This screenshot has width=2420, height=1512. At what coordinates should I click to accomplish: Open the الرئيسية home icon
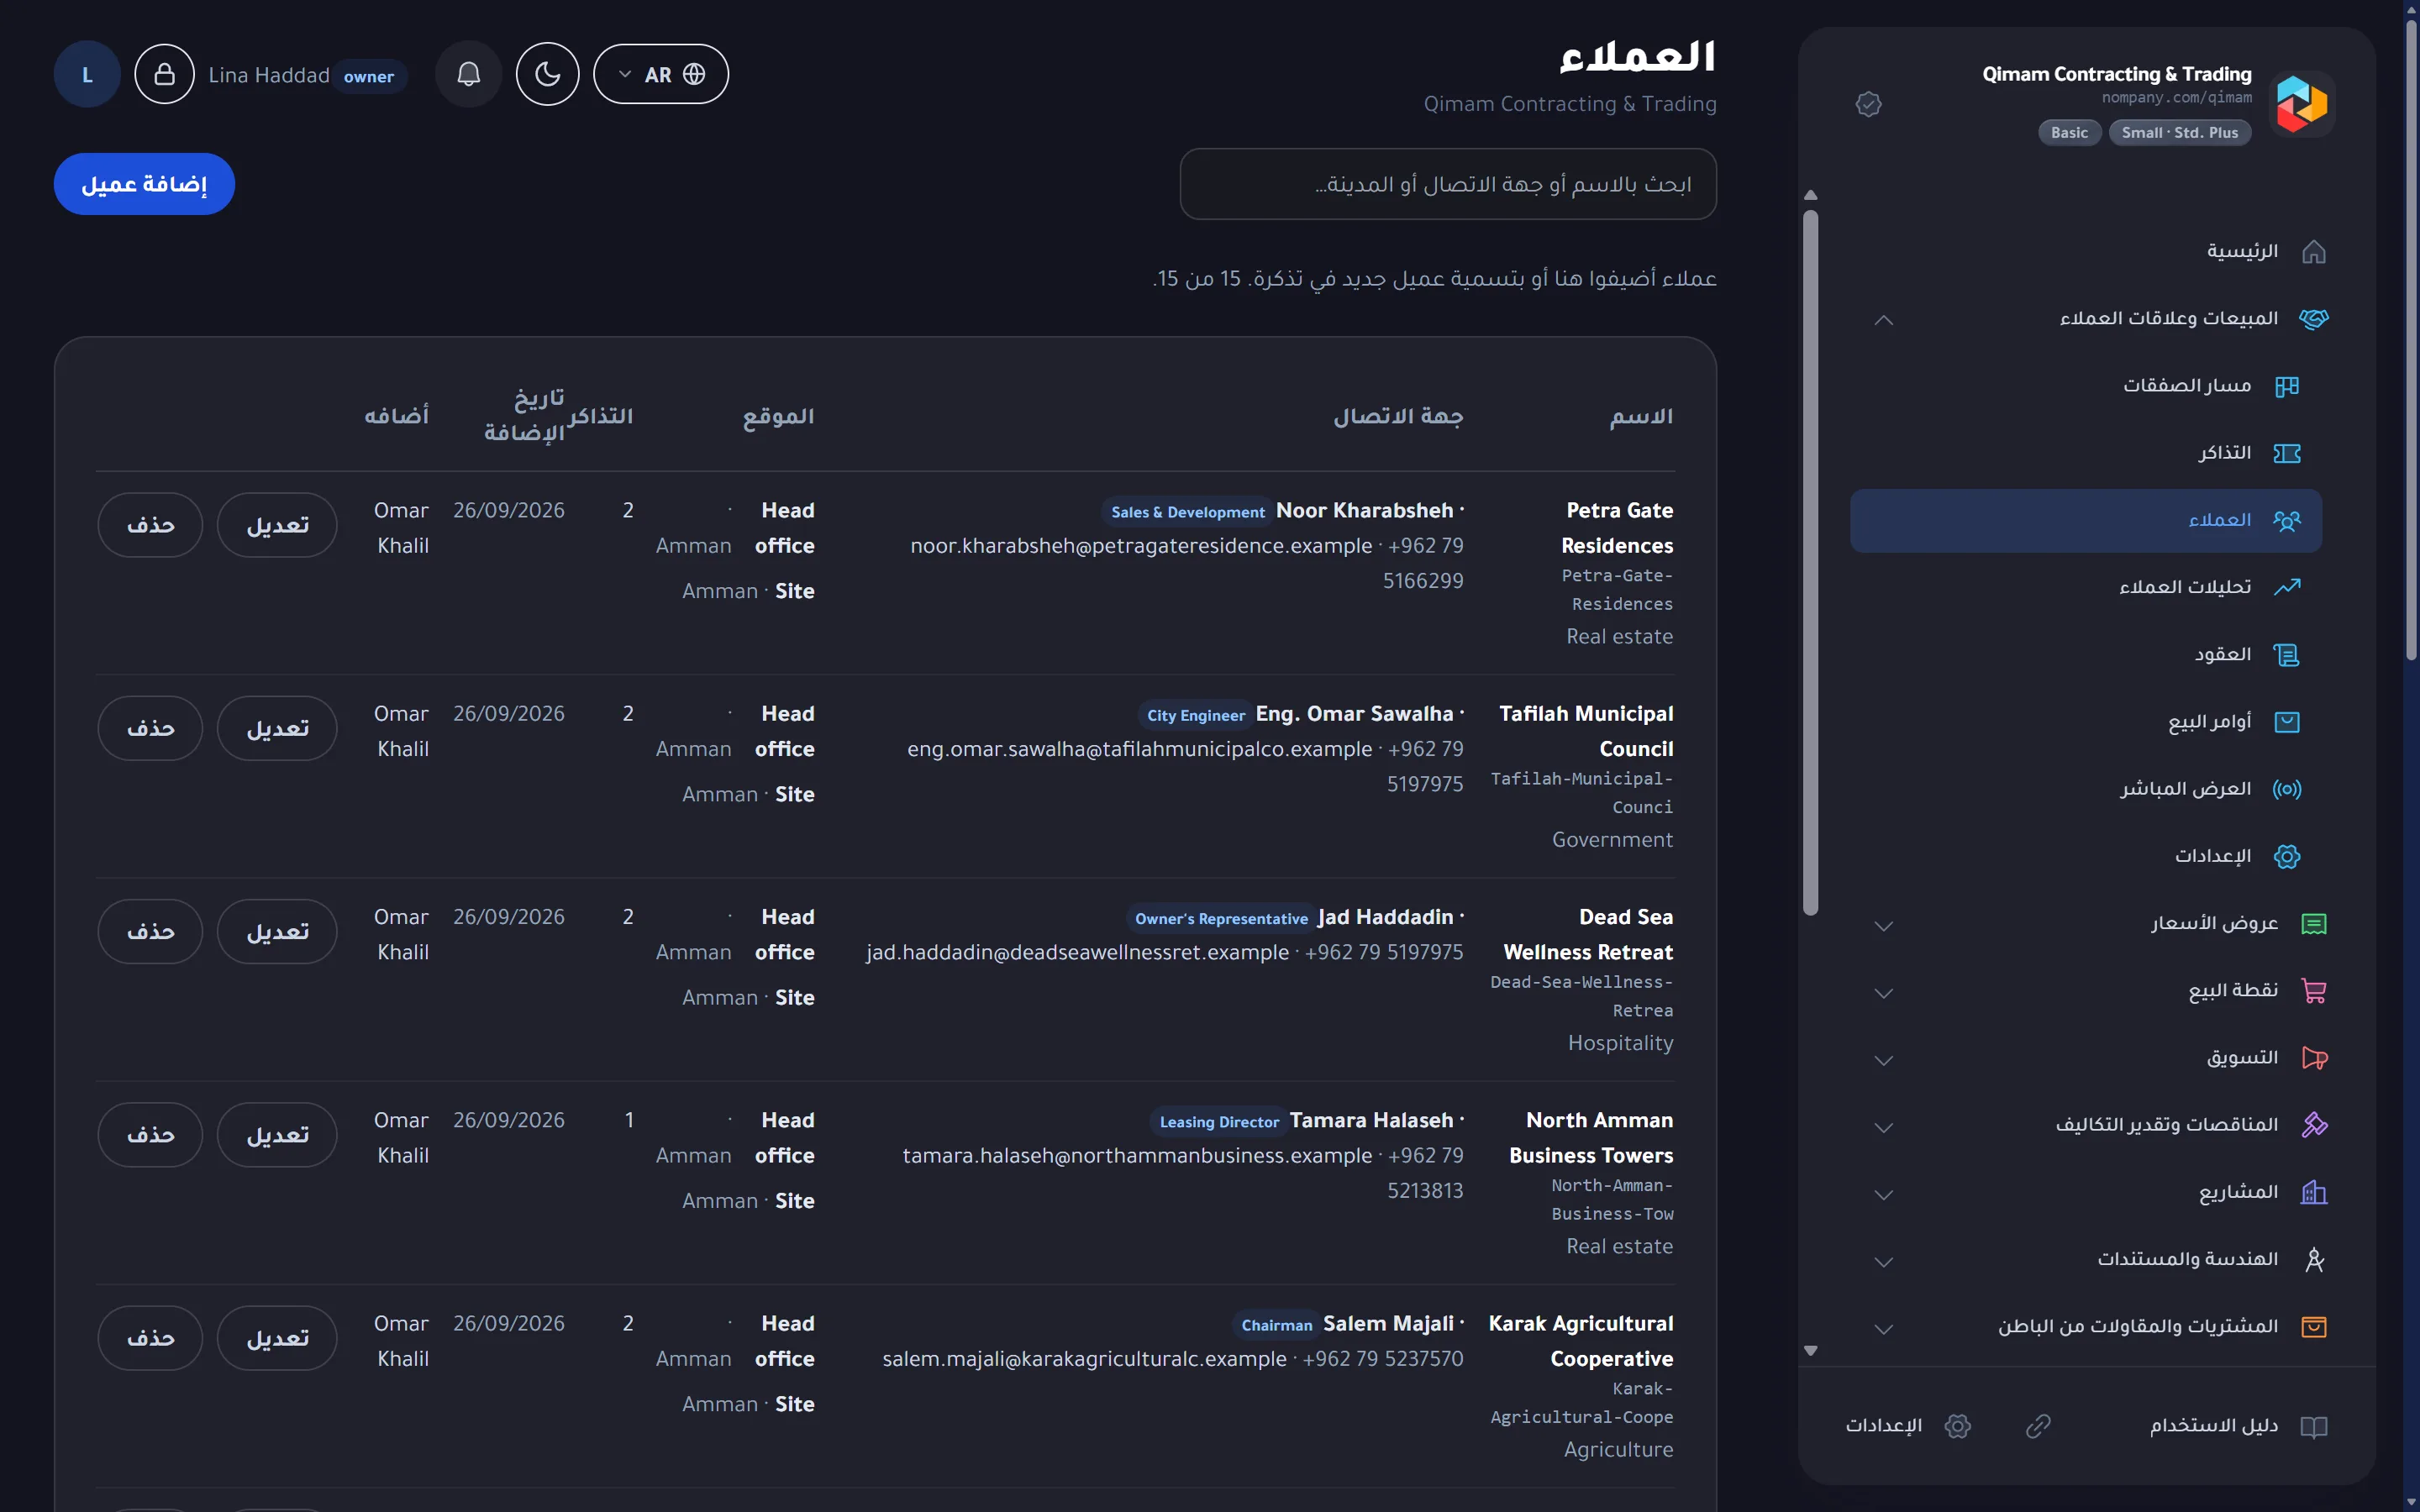(x=2313, y=251)
